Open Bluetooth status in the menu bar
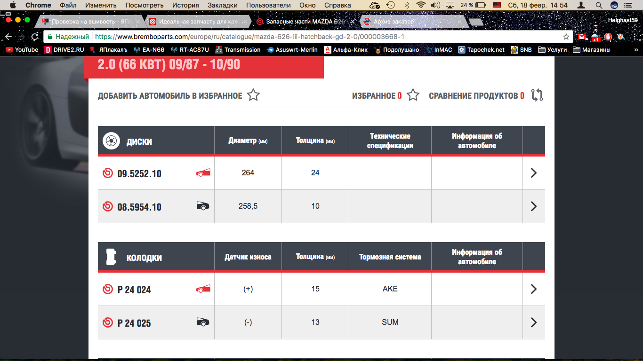The height and width of the screenshot is (361, 643). (407, 5)
